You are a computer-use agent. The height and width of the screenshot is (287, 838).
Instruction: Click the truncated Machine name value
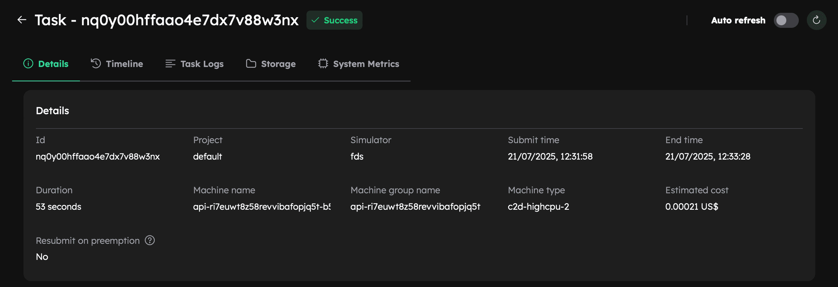point(262,207)
